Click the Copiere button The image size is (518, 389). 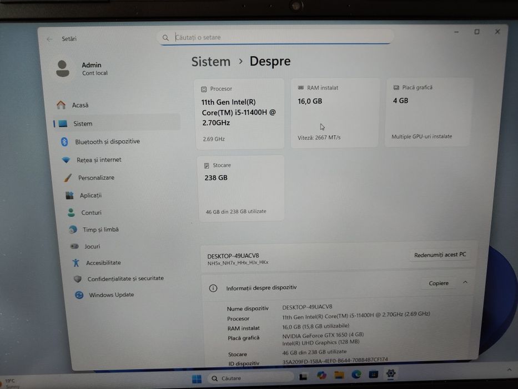click(x=439, y=283)
